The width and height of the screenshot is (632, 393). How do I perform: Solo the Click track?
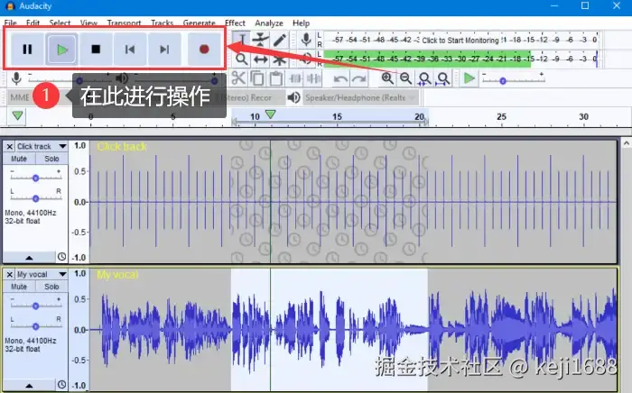(51, 159)
